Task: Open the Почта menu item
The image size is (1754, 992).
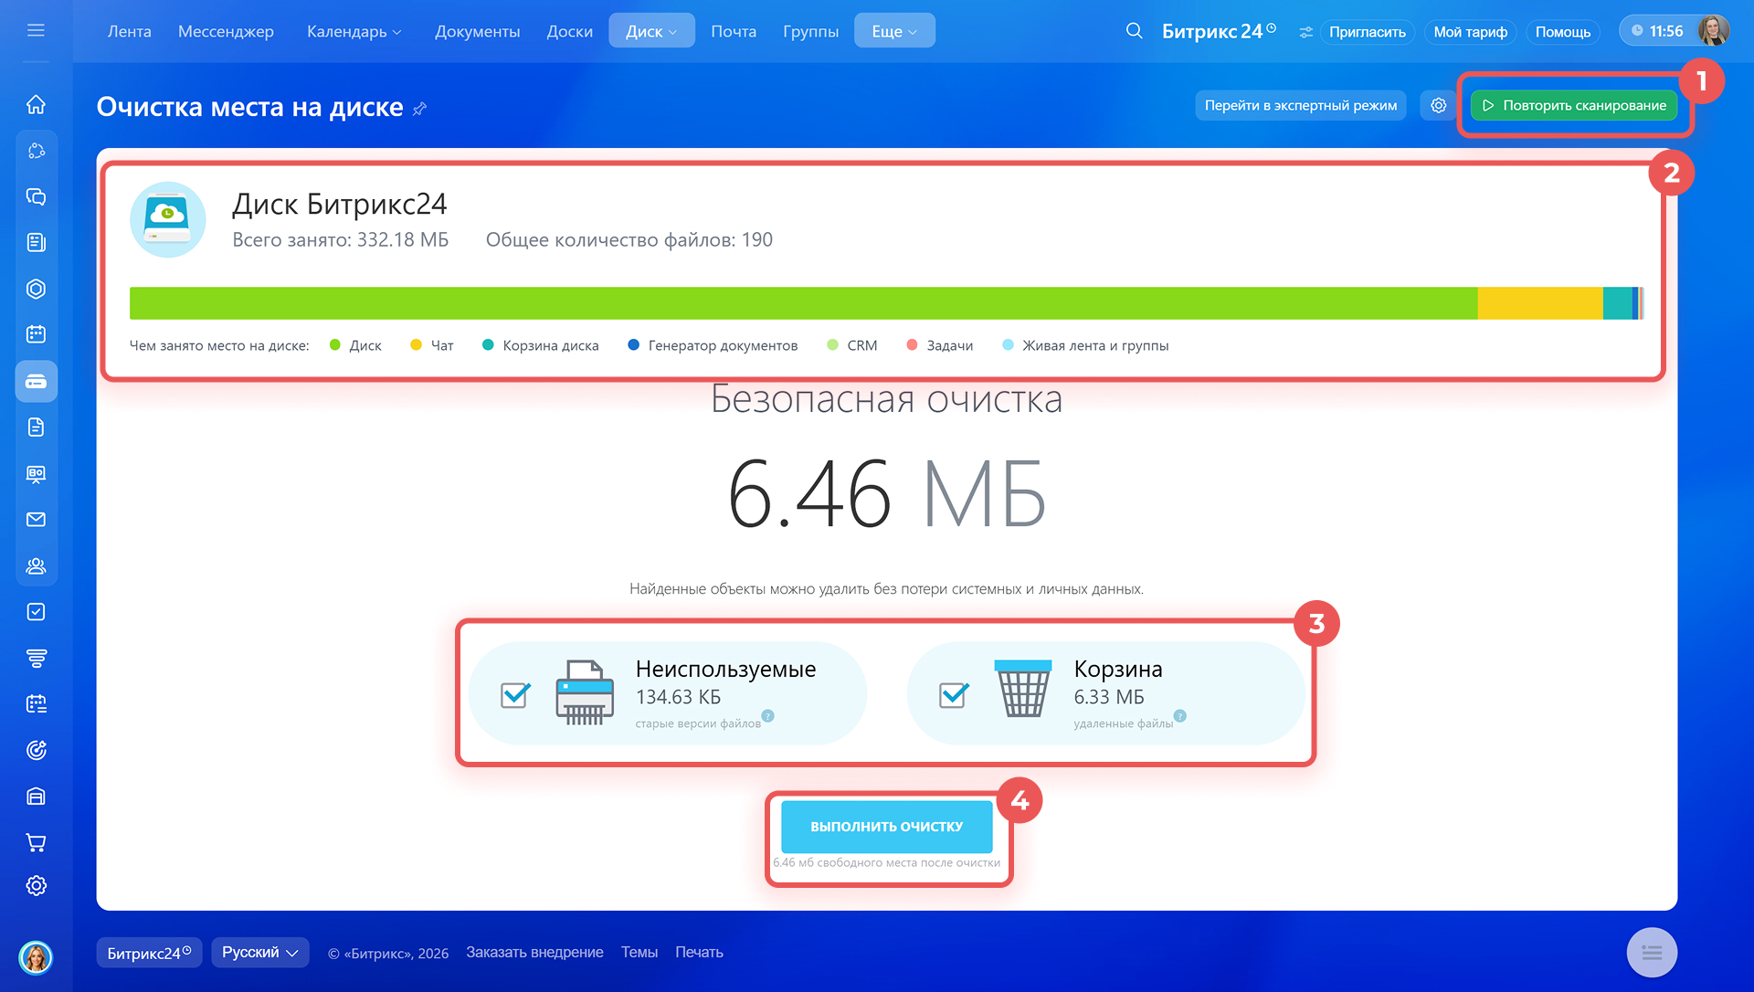Action: point(733,31)
